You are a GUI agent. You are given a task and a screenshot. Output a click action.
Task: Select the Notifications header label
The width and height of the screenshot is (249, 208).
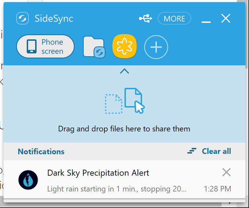click(41, 151)
